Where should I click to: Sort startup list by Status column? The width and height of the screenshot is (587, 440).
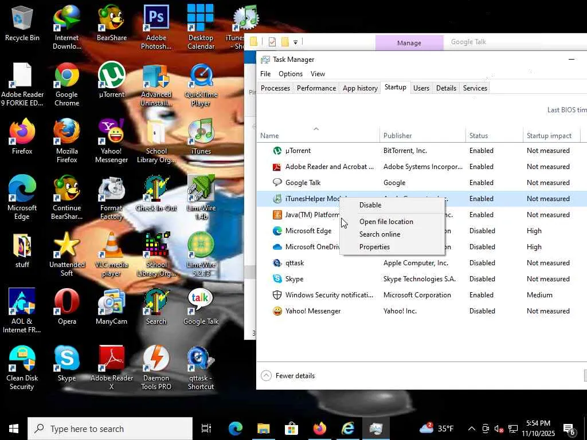494,135
